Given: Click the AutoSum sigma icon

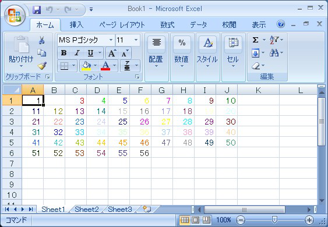Looking at the screenshot, I should click(x=255, y=40).
